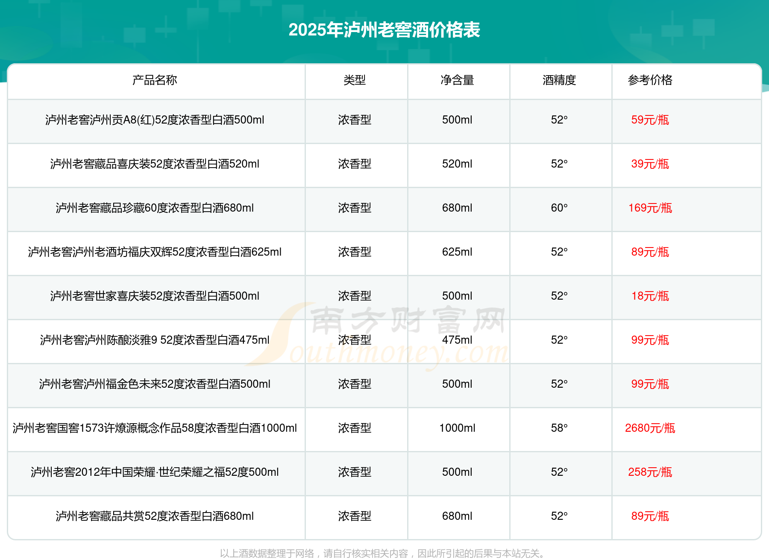
Task: Select the 参考价格 column header
Action: 650,80
